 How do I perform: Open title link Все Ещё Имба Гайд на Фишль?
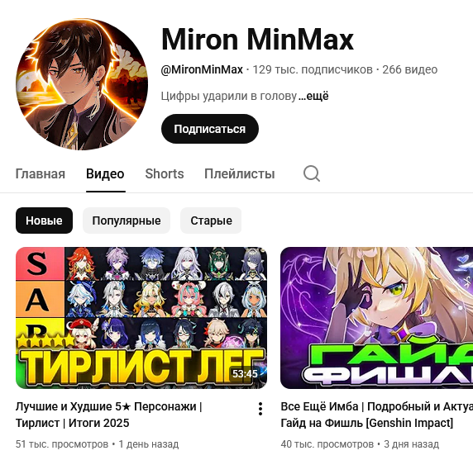pyautogui.click(x=377, y=415)
